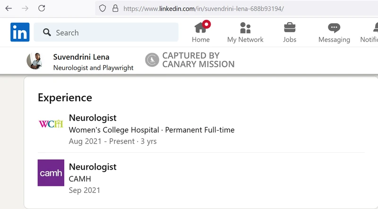This screenshot has height=209, width=378.
Task: Click the Neurologist title at CAMH
Action: click(x=93, y=167)
